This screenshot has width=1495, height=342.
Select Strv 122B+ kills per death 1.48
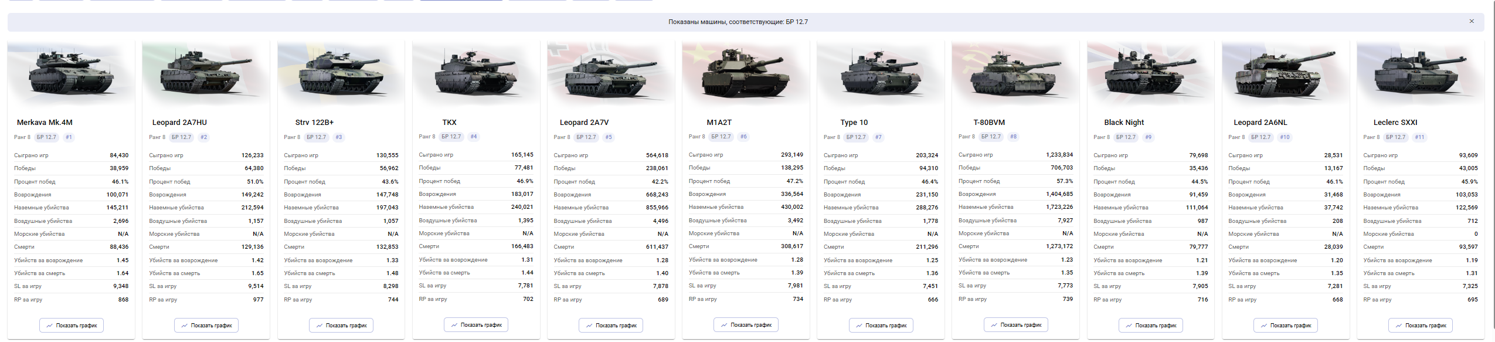(392, 273)
